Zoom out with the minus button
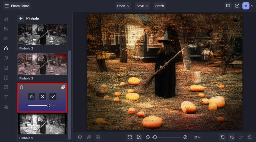 pos(148,137)
